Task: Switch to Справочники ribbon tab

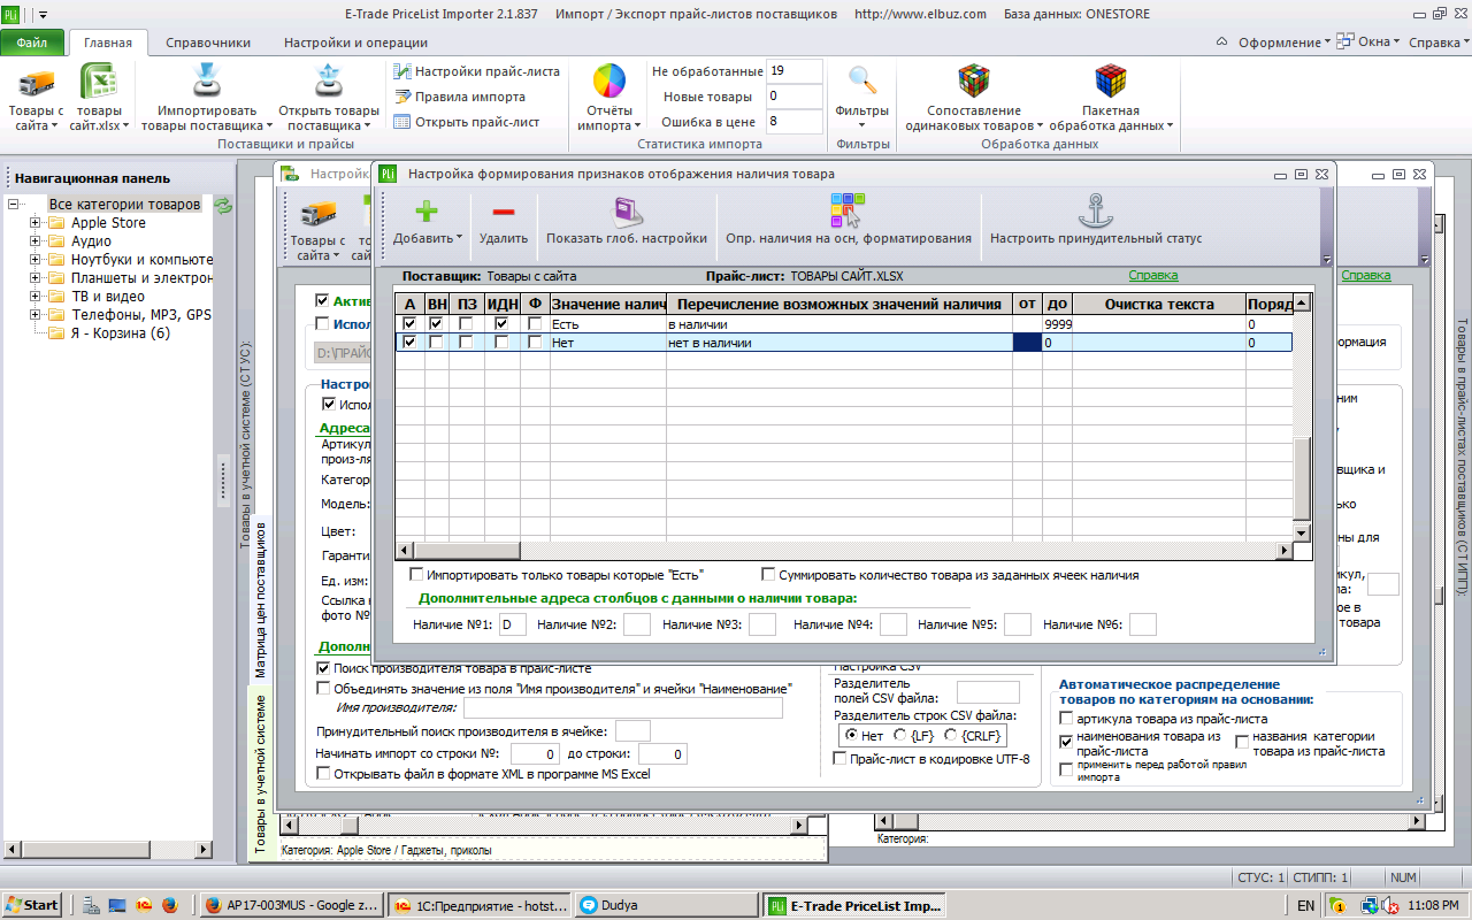Action: coord(208,42)
